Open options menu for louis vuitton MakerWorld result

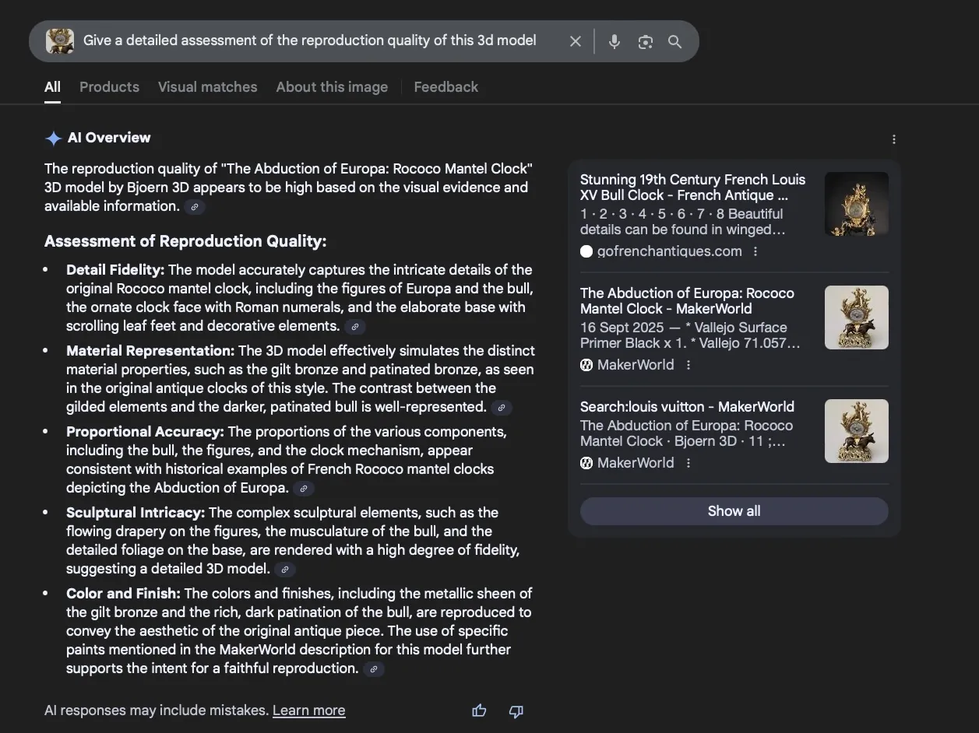tap(688, 463)
